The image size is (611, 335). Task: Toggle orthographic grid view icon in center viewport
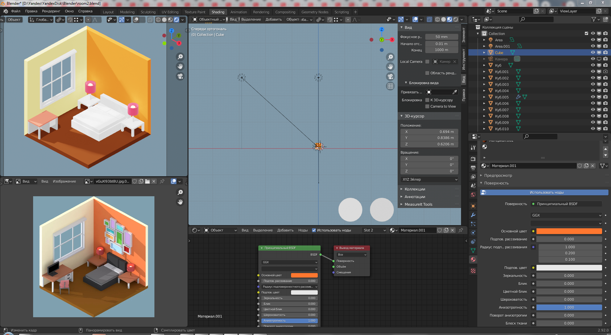390,86
